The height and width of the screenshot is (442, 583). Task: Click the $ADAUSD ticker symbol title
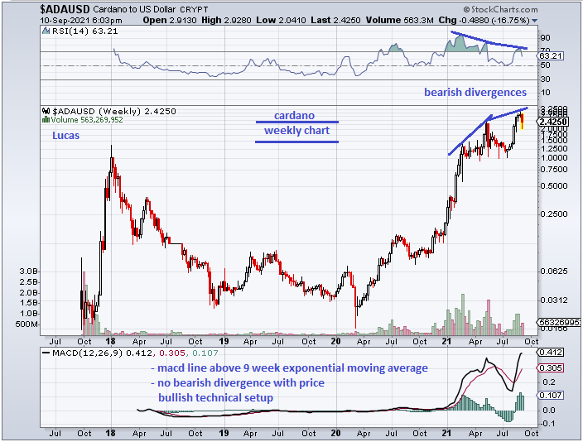tap(65, 9)
